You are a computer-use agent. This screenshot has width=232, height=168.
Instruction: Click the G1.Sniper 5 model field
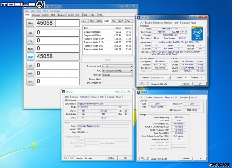[x=94, y=107]
